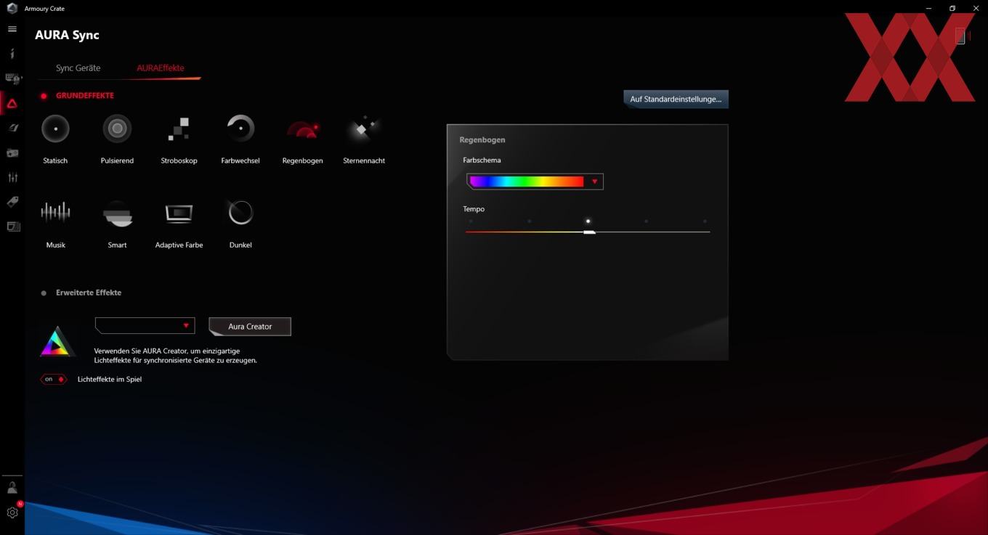
Task: Open the GameVisual sidebar icon
Action: (x=12, y=128)
